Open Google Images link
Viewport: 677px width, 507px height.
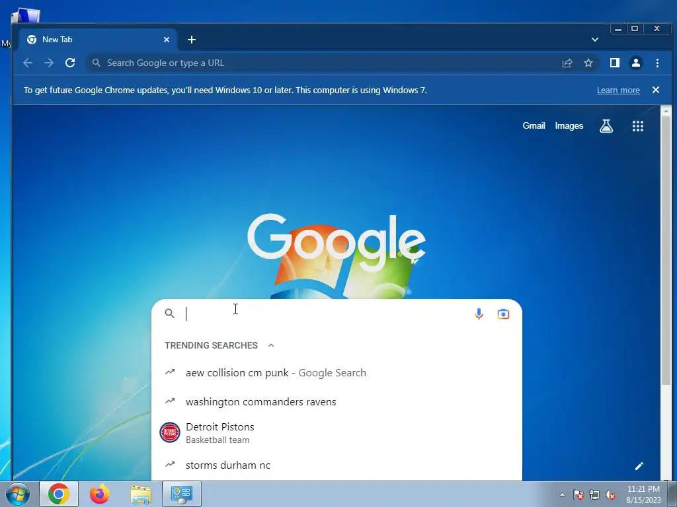(569, 126)
